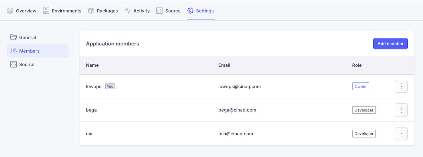
Task: Click the email bega@cinaq.com
Action: coord(237,110)
